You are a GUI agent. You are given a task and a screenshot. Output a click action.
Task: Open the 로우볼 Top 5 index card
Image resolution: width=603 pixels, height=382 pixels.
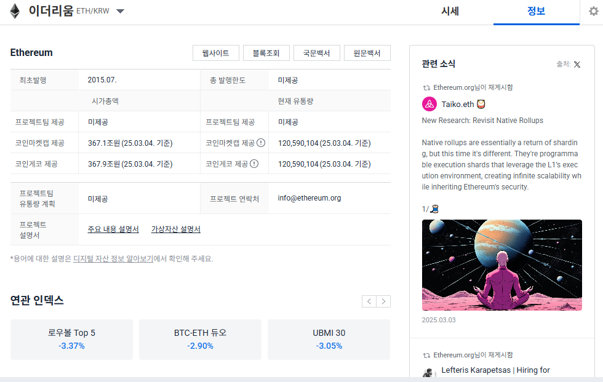pyautogui.click(x=71, y=340)
